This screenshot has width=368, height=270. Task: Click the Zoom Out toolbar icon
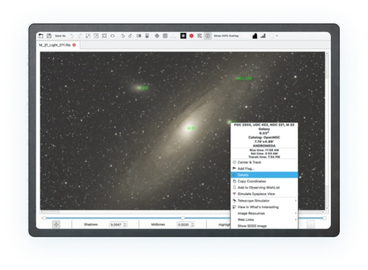tap(96, 36)
